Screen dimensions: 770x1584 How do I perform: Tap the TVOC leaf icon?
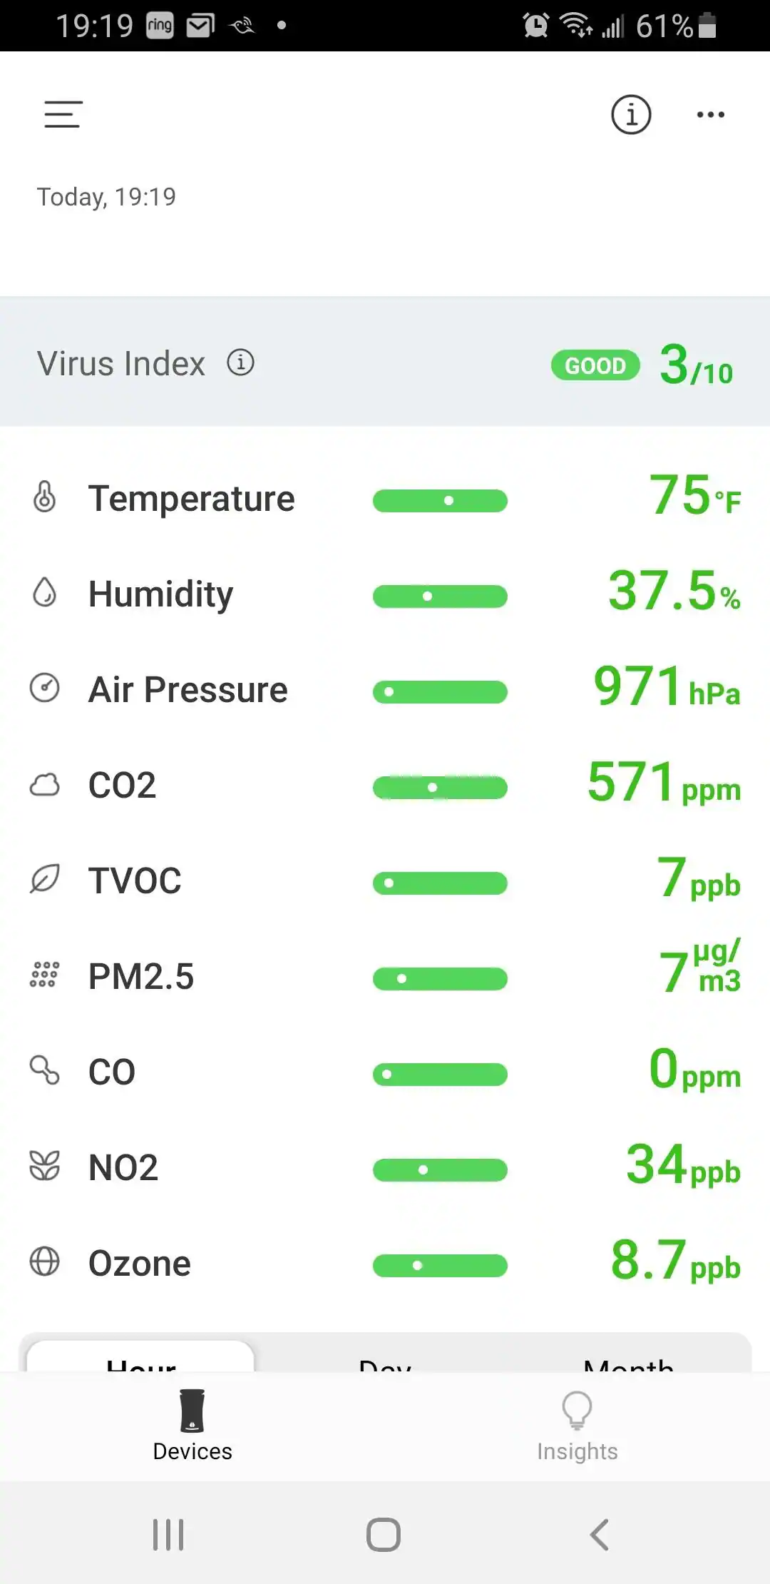click(44, 880)
